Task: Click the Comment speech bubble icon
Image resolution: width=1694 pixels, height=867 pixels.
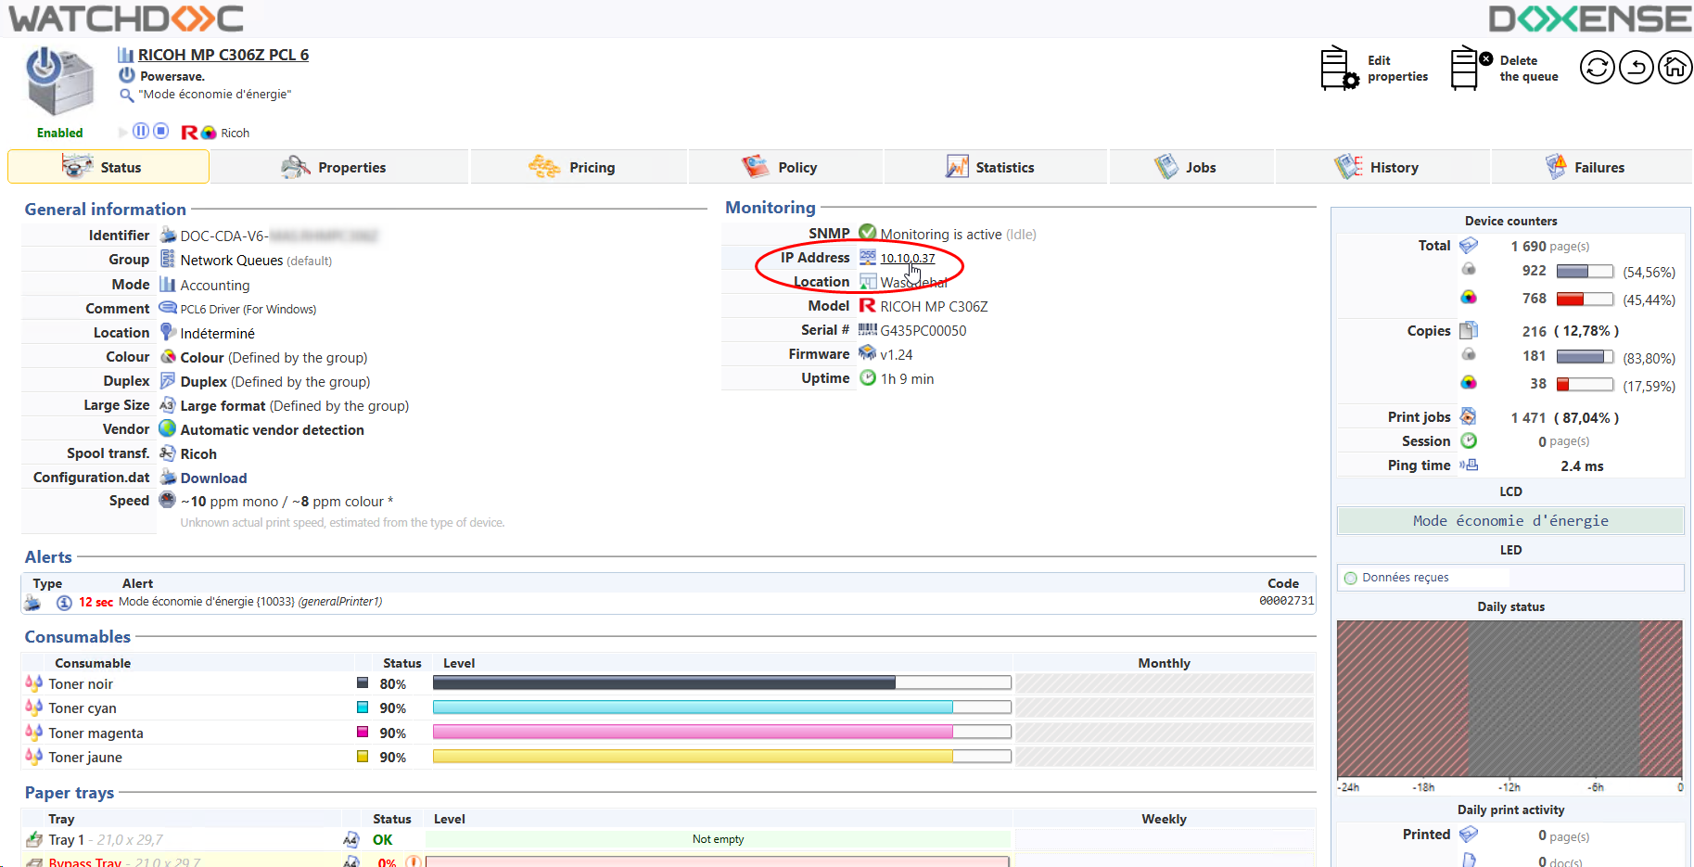Action: pos(168,307)
